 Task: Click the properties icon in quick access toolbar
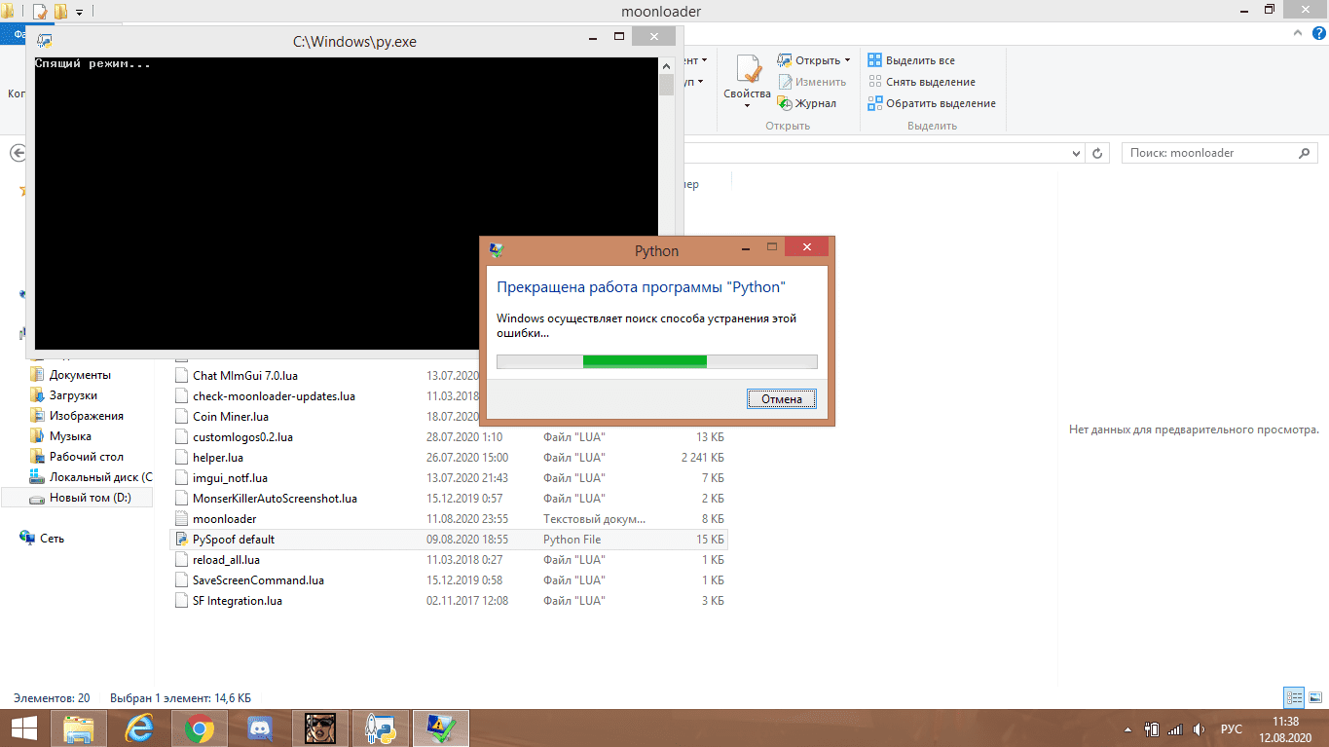coord(40,12)
